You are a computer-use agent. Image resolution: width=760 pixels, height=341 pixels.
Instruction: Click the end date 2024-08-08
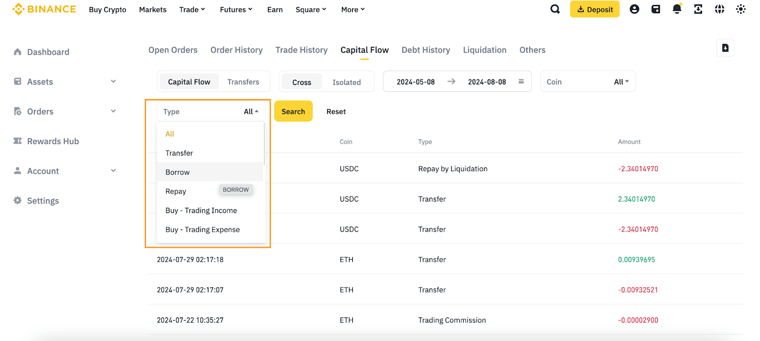tap(487, 82)
